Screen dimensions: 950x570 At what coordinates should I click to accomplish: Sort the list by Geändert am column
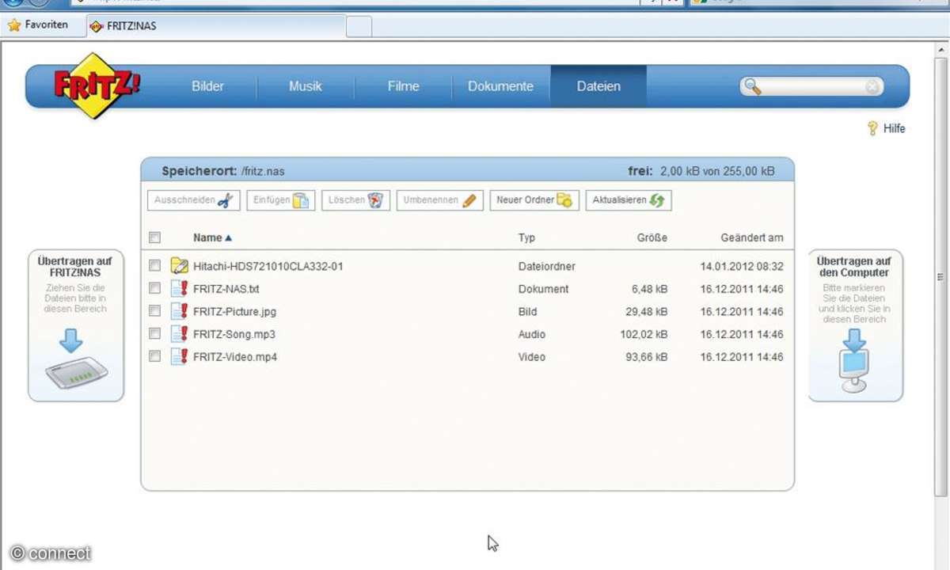point(752,237)
